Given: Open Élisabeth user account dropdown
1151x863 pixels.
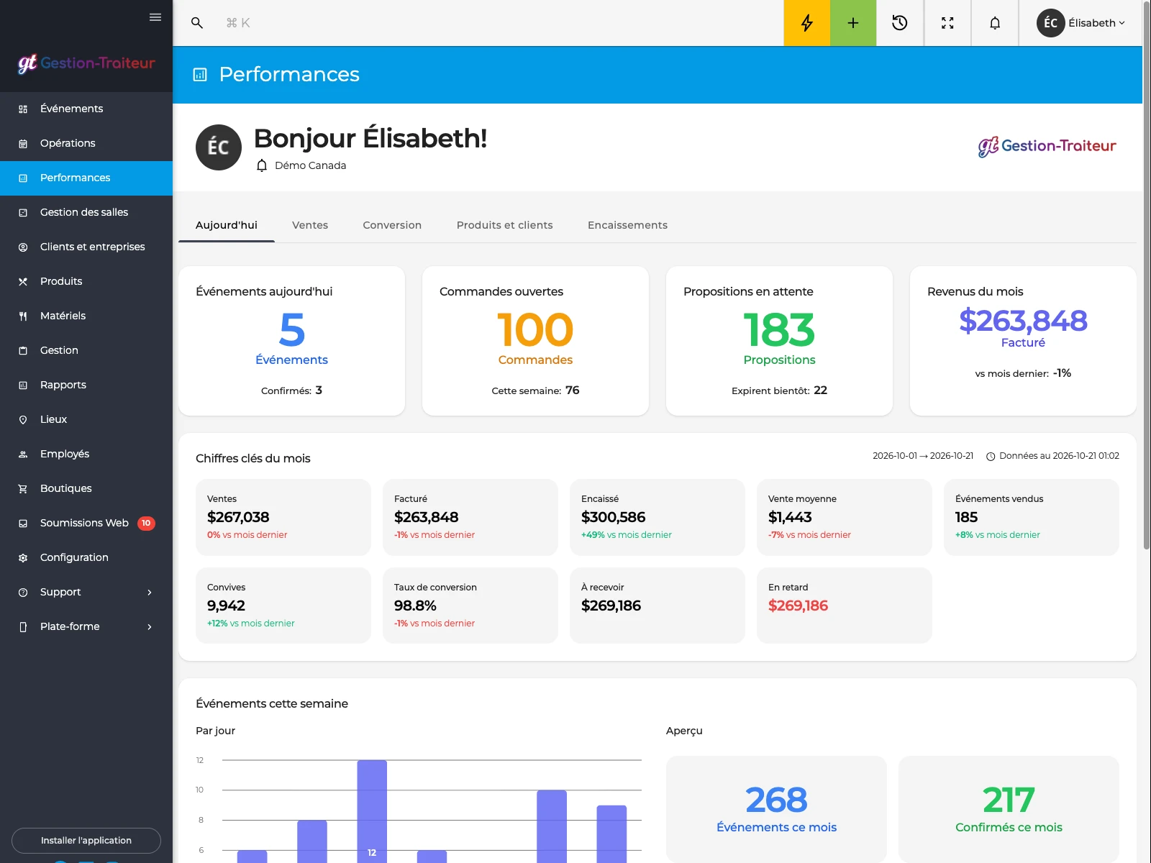Looking at the screenshot, I should pos(1081,23).
